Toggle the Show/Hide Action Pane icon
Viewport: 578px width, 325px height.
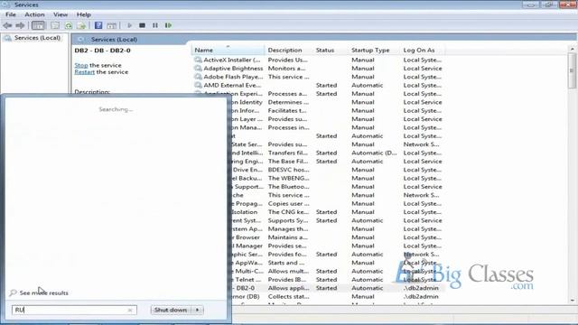[111, 25]
